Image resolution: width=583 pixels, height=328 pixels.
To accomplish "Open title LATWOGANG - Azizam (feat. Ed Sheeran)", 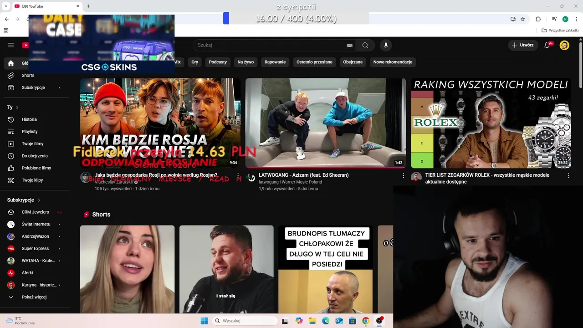I will click(x=304, y=175).
